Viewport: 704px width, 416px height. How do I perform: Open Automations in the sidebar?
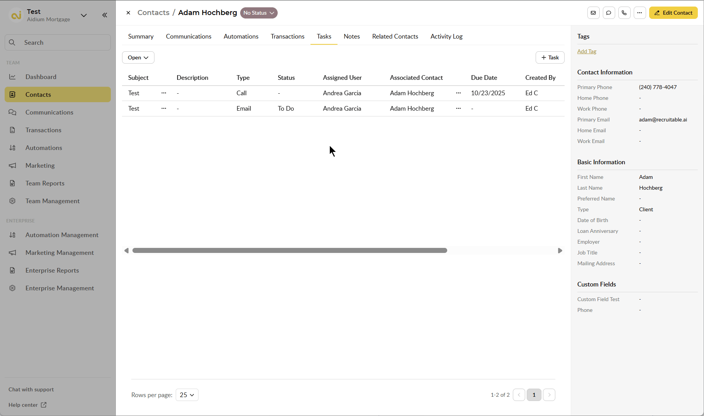44,148
